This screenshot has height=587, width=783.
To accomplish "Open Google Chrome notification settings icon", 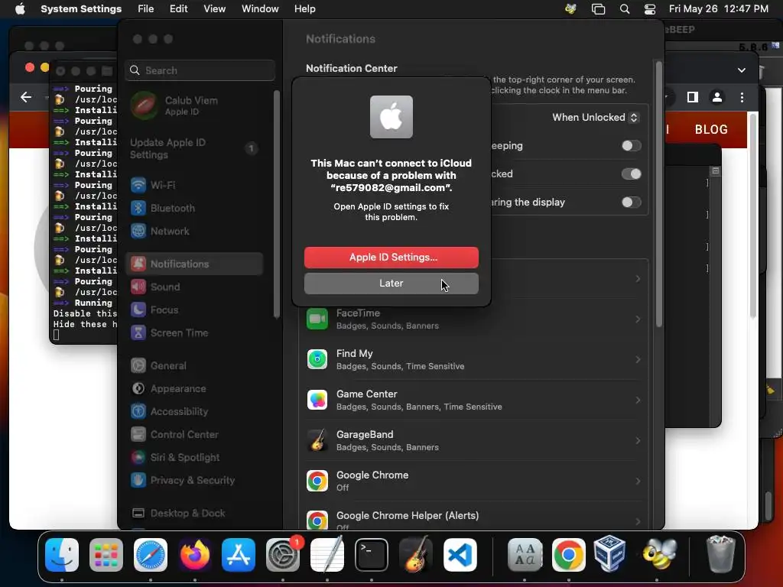I will 317,481.
